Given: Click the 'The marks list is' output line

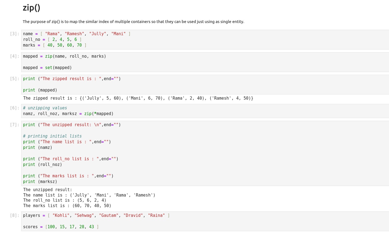Looking at the screenshot, I should pos(67,206).
